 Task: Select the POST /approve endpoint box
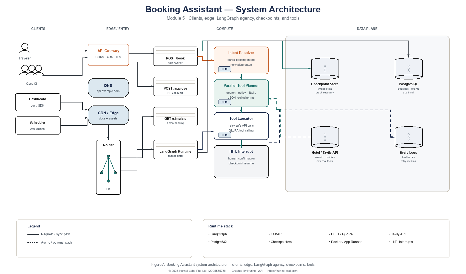coord(175,86)
